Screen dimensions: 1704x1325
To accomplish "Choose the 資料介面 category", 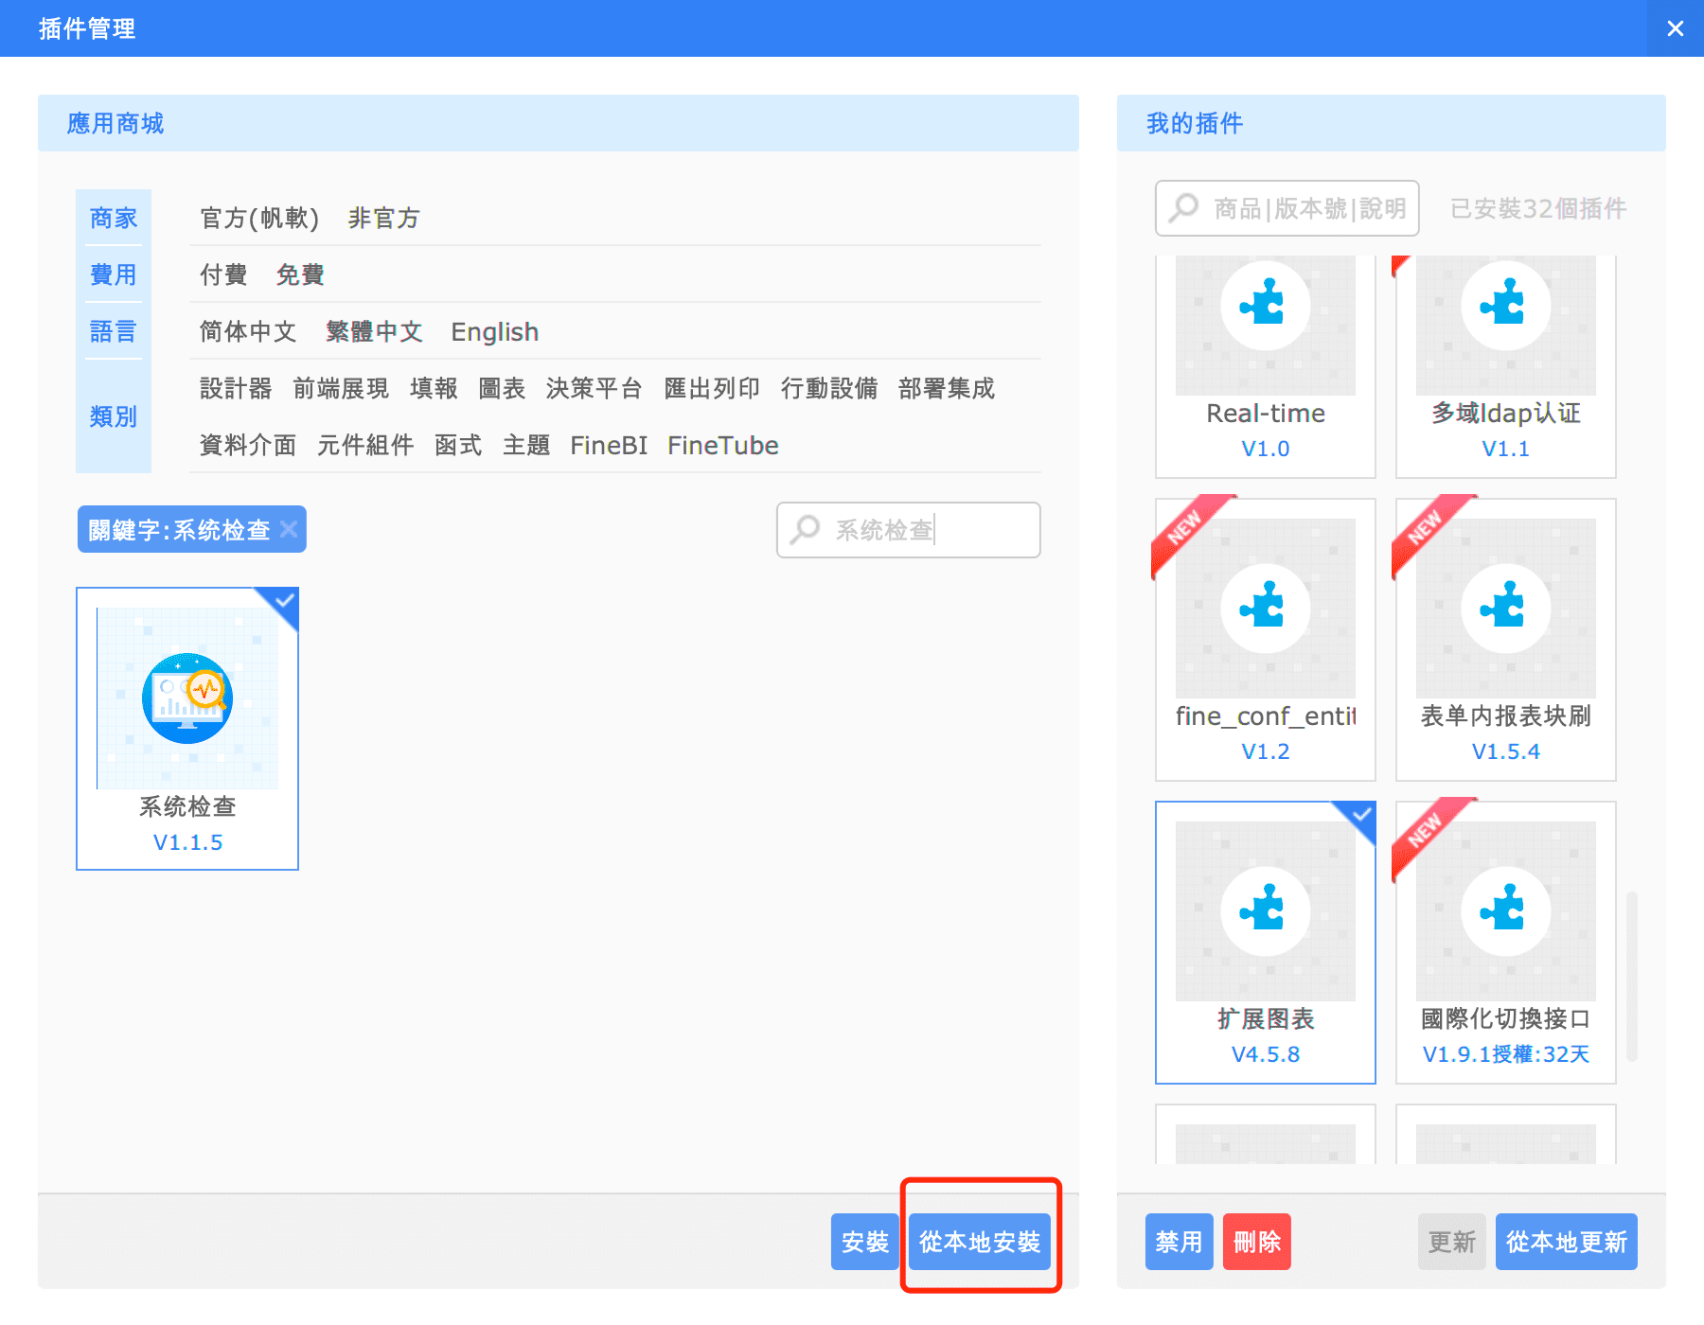I will [x=248, y=446].
